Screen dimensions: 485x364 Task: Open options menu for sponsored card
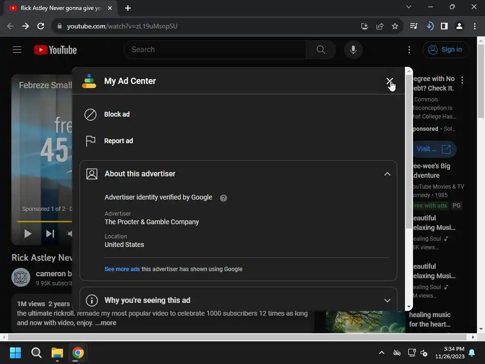tap(462, 80)
